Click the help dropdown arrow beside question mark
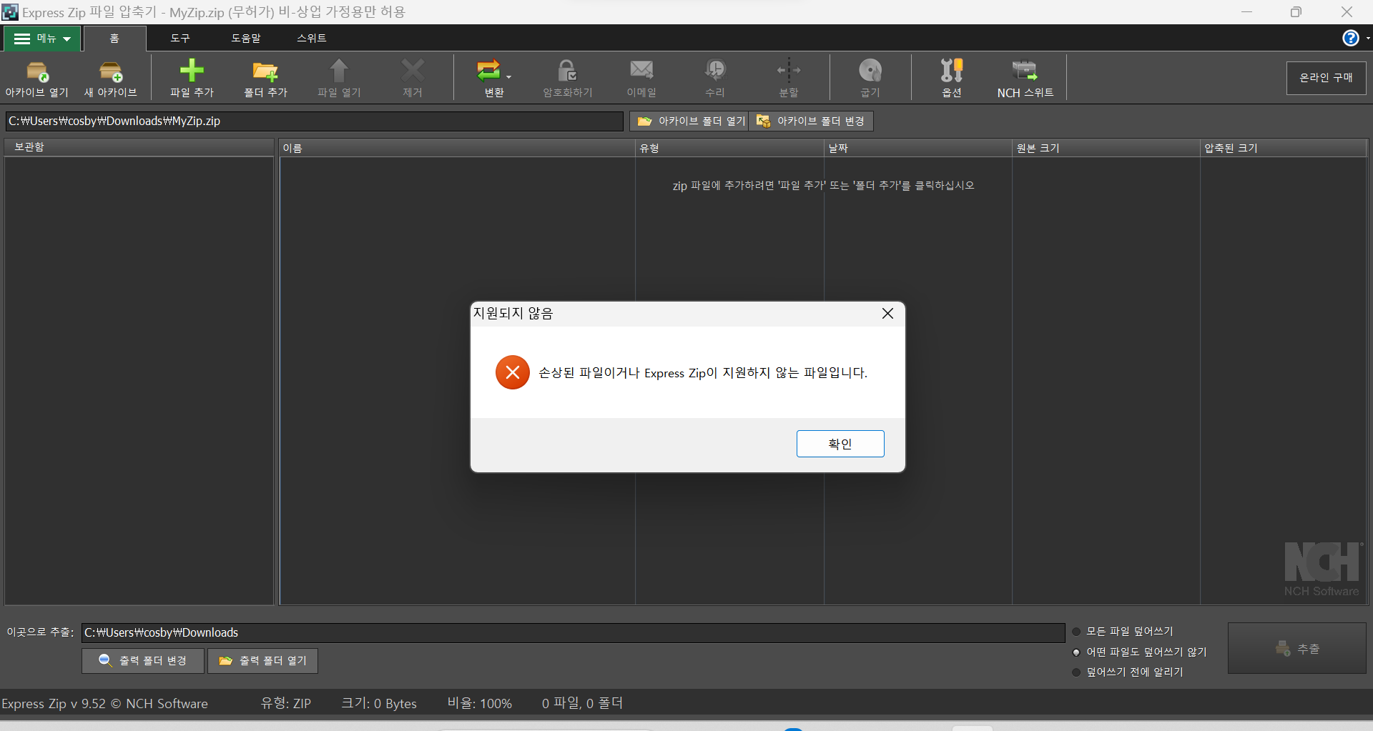The width and height of the screenshot is (1373, 731). coord(1367,39)
